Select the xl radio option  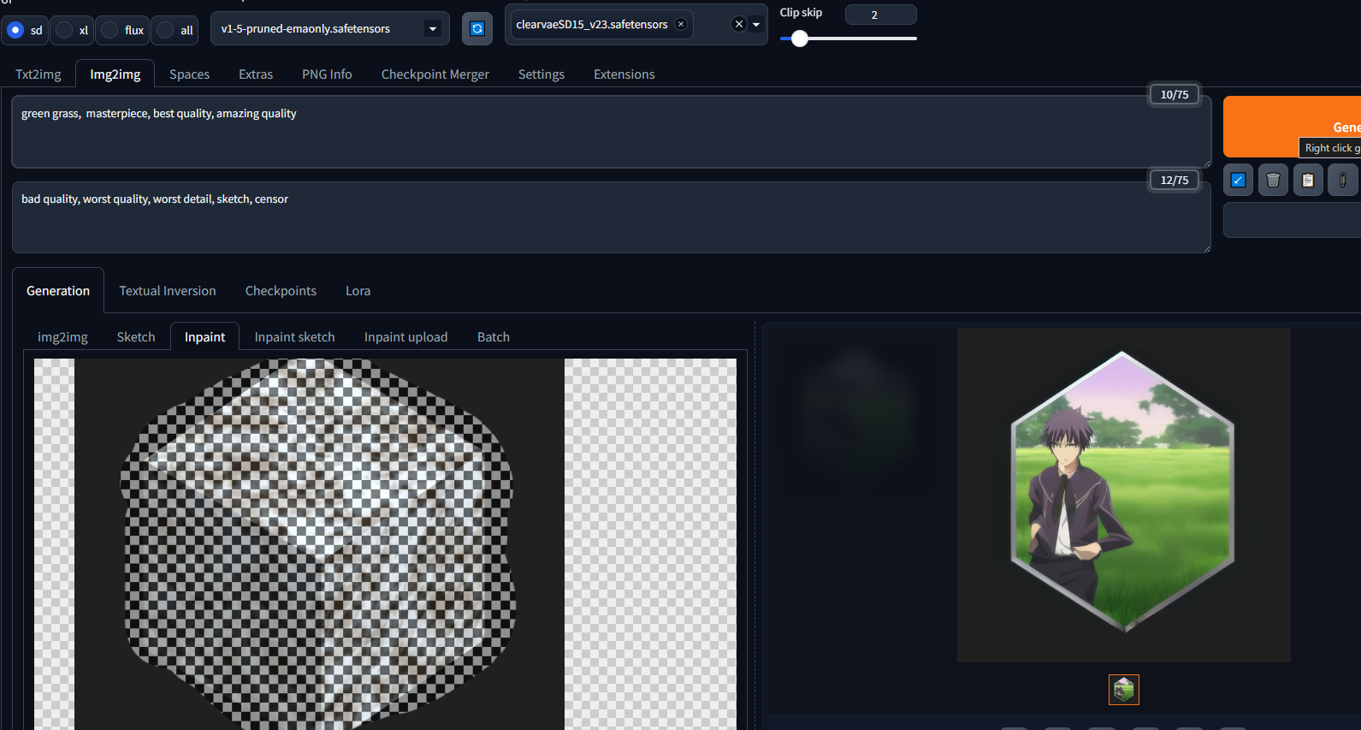tap(73, 30)
